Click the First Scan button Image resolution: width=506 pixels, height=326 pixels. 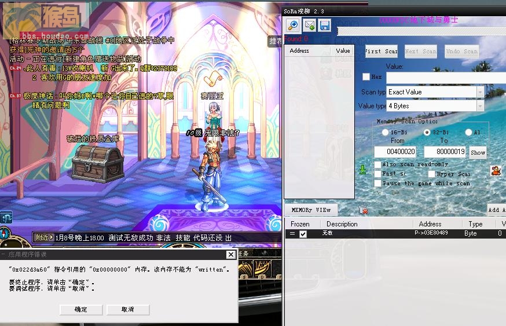click(381, 52)
